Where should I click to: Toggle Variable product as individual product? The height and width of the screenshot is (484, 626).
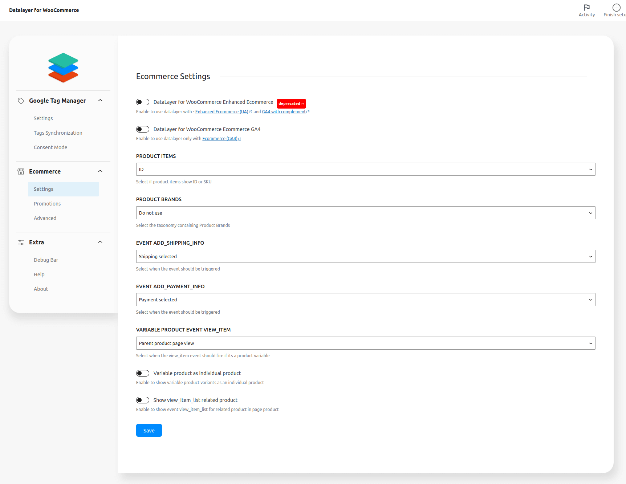coord(143,373)
